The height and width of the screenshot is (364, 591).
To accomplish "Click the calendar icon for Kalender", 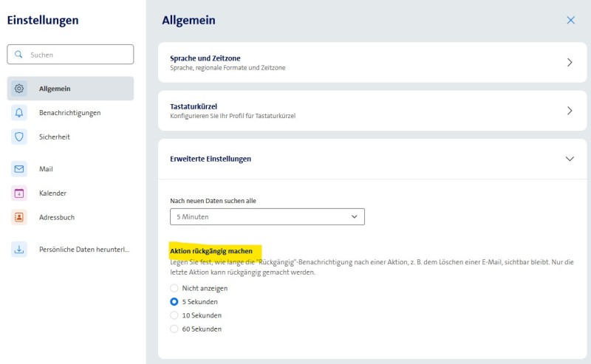I will point(19,193).
